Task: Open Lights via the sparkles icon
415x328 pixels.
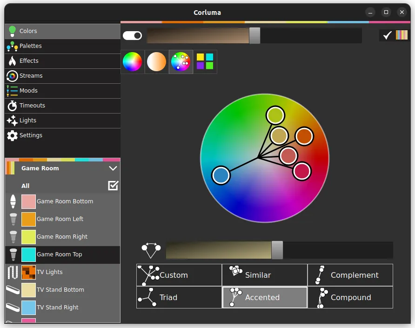Action: (x=12, y=120)
